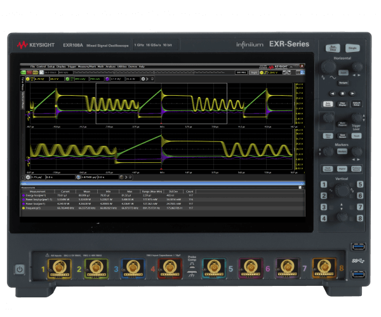Click the channel 4 red BNC input
Image resolution: width=381 pixels, height=317 pixels.
click(170, 268)
